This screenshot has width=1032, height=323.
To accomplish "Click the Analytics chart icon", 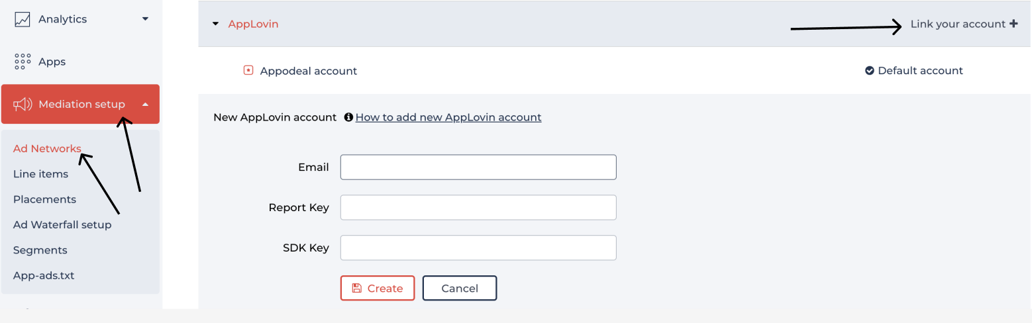I will tap(23, 20).
